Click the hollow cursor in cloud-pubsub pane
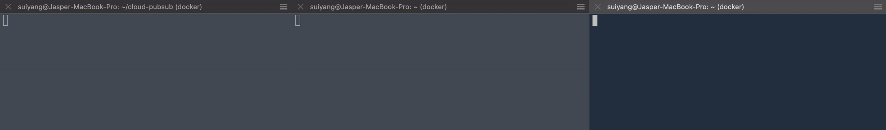 click(x=5, y=20)
